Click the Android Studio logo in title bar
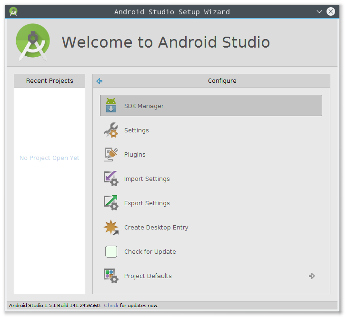The width and height of the screenshot is (347, 319). click(13, 11)
